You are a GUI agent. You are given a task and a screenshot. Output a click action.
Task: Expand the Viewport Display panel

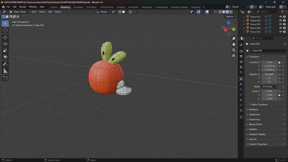pos(257,134)
